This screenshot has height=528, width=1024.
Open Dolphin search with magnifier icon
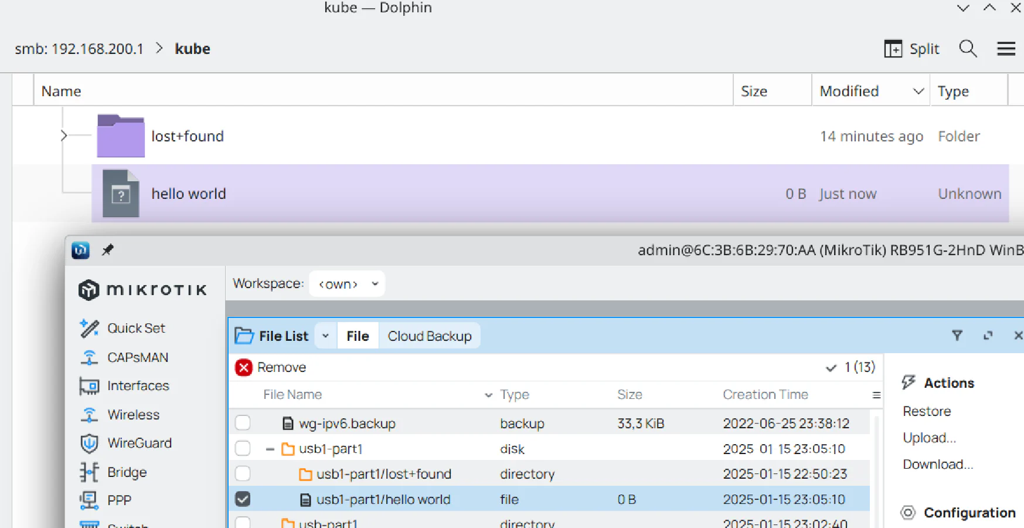tap(968, 49)
